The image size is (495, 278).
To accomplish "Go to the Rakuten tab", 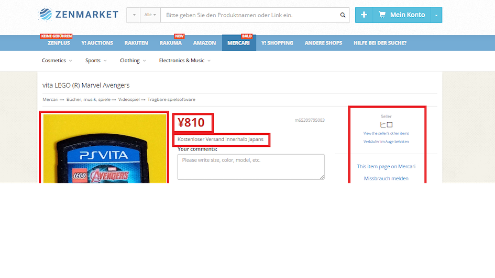I will click(136, 43).
